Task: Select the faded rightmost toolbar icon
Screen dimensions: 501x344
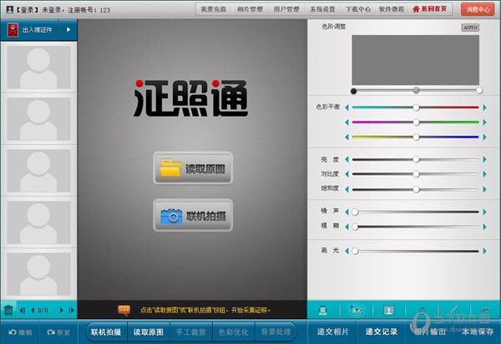Action: tap(485, 310)
